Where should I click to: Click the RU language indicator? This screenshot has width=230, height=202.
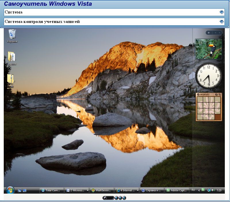(x=193, y=190)
